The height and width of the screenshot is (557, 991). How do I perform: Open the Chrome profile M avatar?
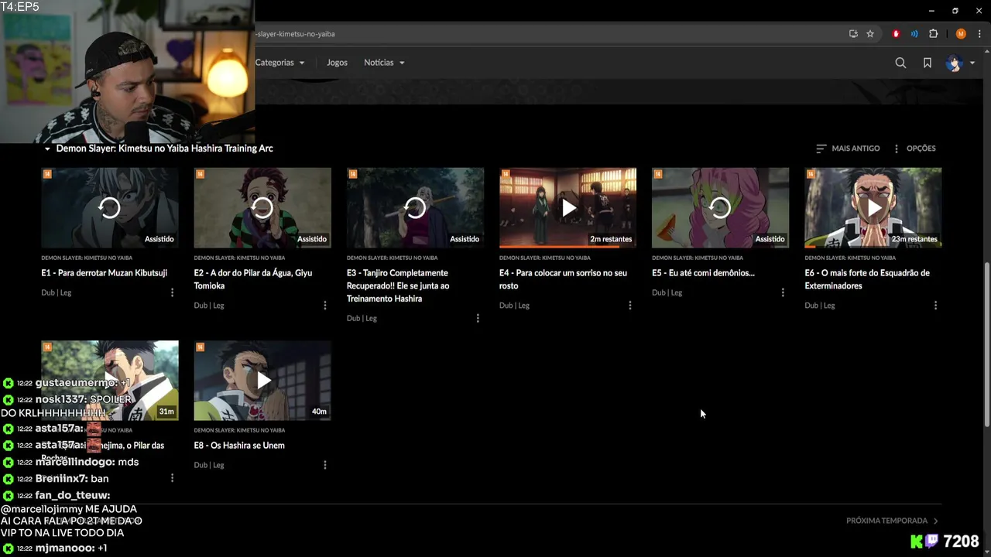point(961,34)
